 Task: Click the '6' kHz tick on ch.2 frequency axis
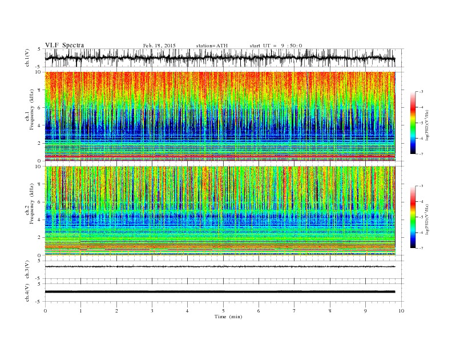40,202
